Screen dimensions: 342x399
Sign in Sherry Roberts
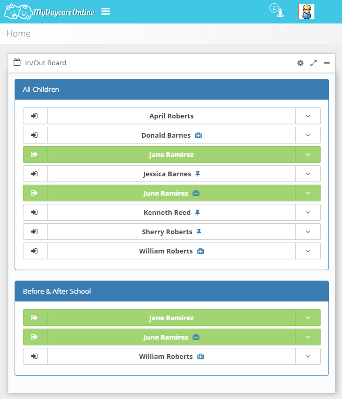tap(35, 232)
